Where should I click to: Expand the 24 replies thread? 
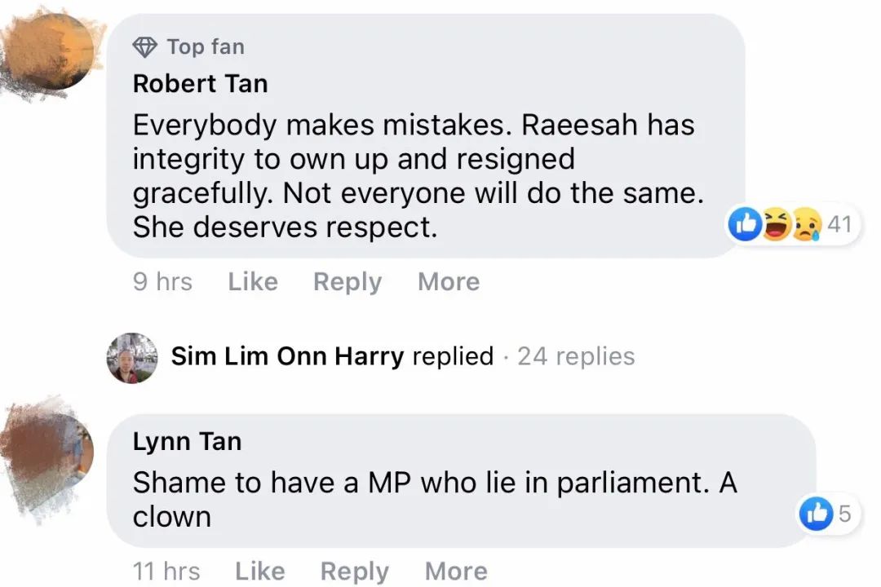click(576, 356)
